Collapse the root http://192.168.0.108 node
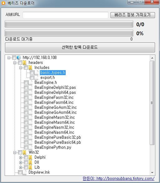This screenshot has width=160, height=183. [9, 58]
